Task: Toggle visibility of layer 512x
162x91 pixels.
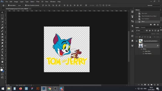Action: pos(137,45)
